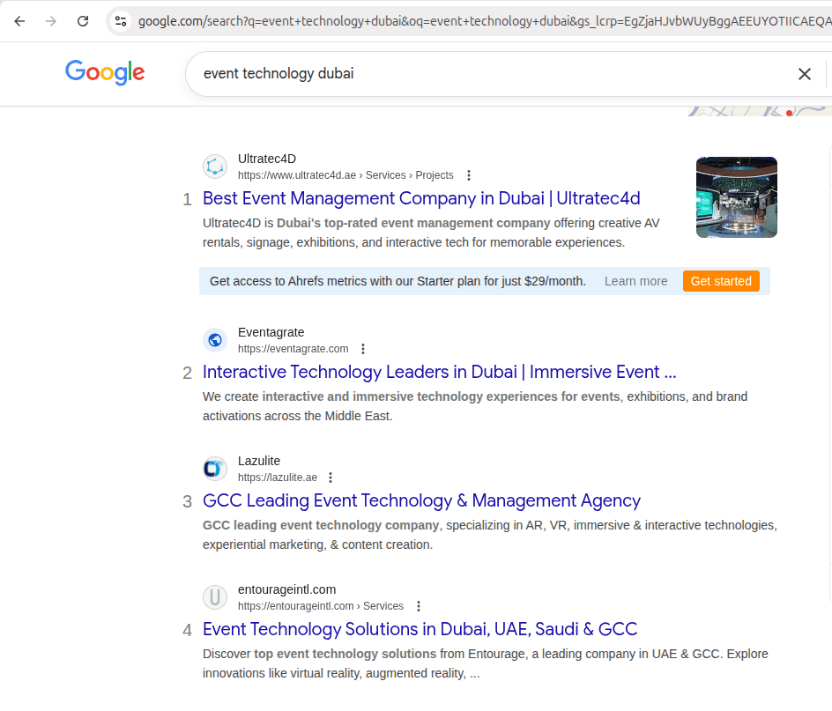Open the three-dot menu for Lazulite result
The image size is (832, 711).
click(x=330, y=477)
